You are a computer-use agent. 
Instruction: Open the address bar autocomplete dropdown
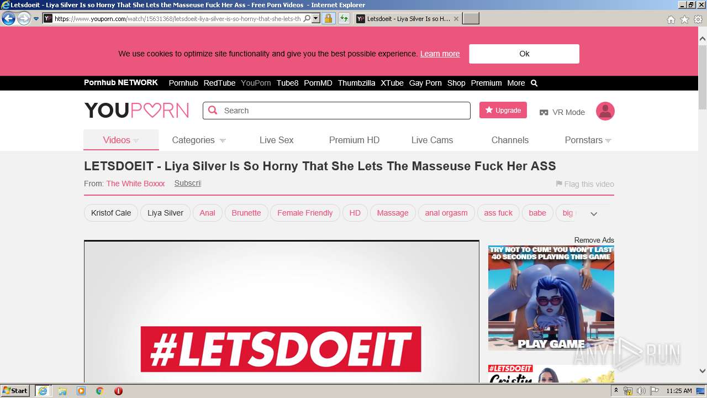pos(316,19)
